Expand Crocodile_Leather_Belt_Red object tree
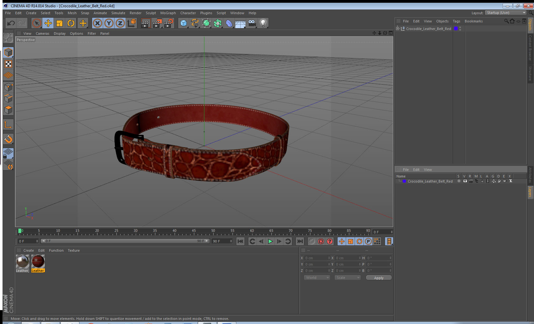 pyautogui.click(x=398, y=28)
